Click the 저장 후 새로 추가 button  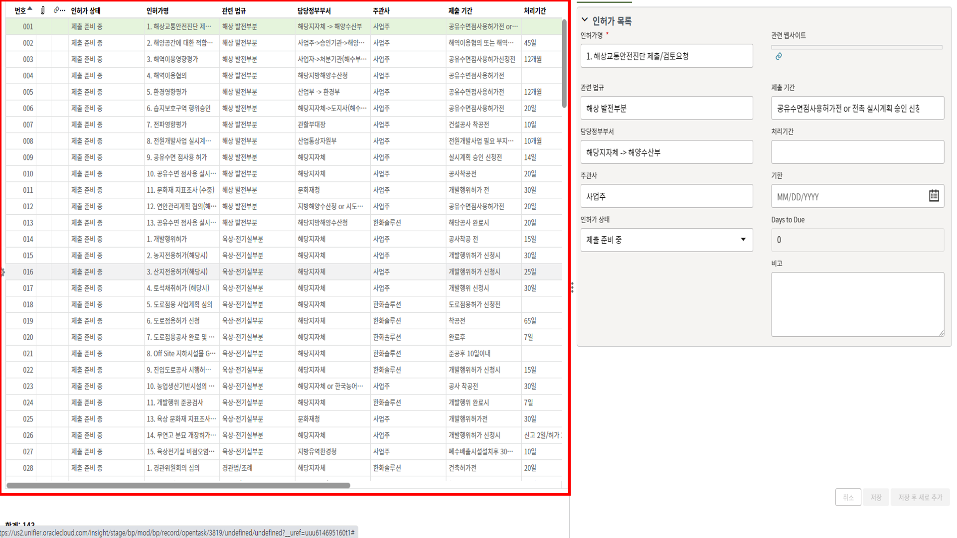(920, 497)
